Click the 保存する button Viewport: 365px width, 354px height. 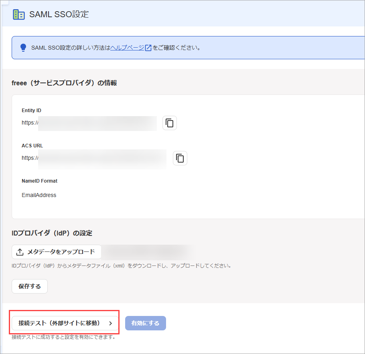pyautogui.click(x=30, y=286)
